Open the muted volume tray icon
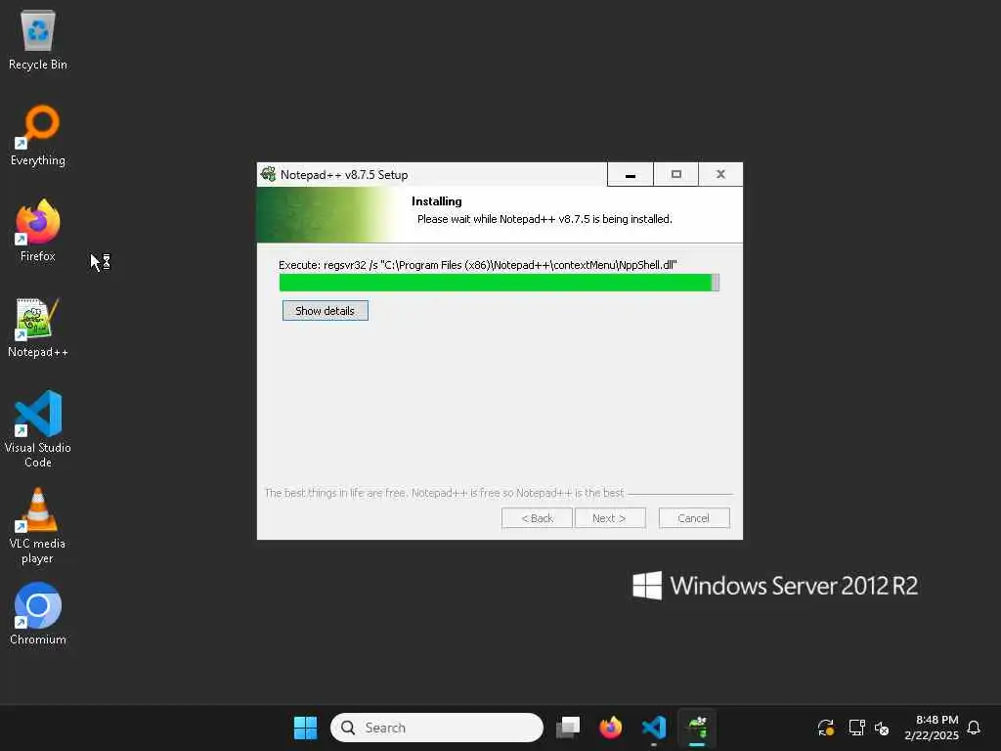The image size is (1001, 751). point(882,728)
